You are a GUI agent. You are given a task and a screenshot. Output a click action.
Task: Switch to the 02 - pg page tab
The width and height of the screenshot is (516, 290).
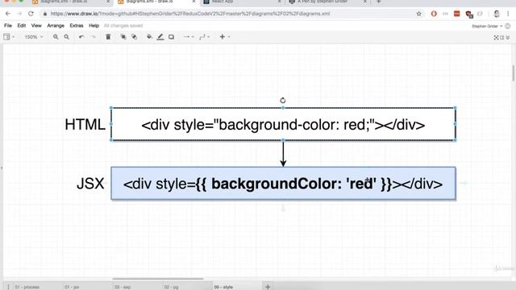click(171, 287)
